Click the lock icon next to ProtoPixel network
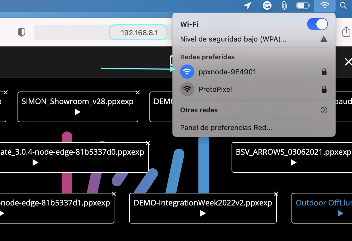This screenshot has height=241, width=352. click(x=324, y=89)
